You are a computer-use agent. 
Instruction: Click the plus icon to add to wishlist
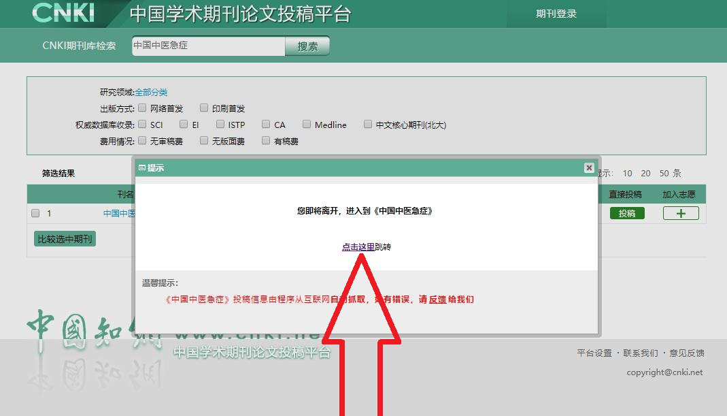(x=681, y=213)
